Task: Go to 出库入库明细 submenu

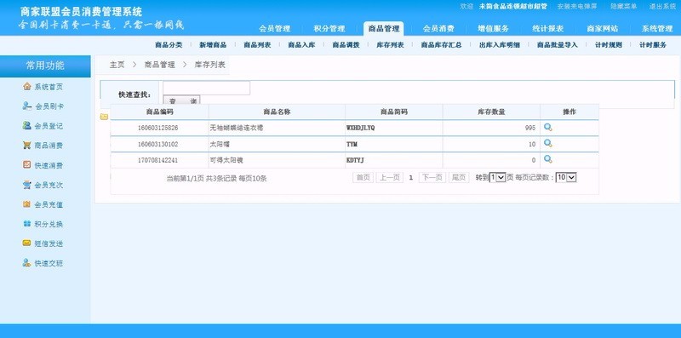Action: [500, 45]
